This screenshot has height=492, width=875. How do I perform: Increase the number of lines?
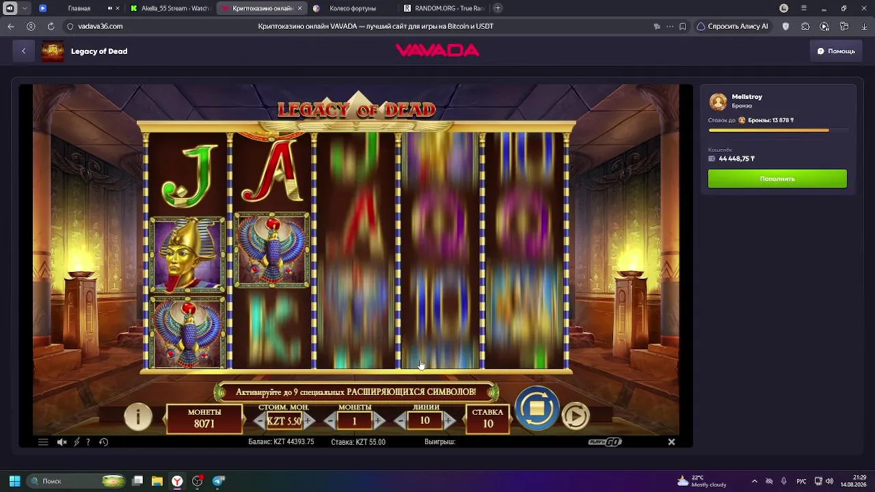tap(449, 421)
